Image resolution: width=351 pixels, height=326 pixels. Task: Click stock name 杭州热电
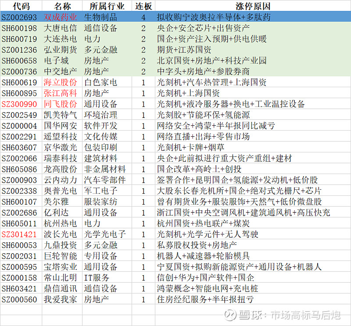pyautogui.click(x=61, y=223)
